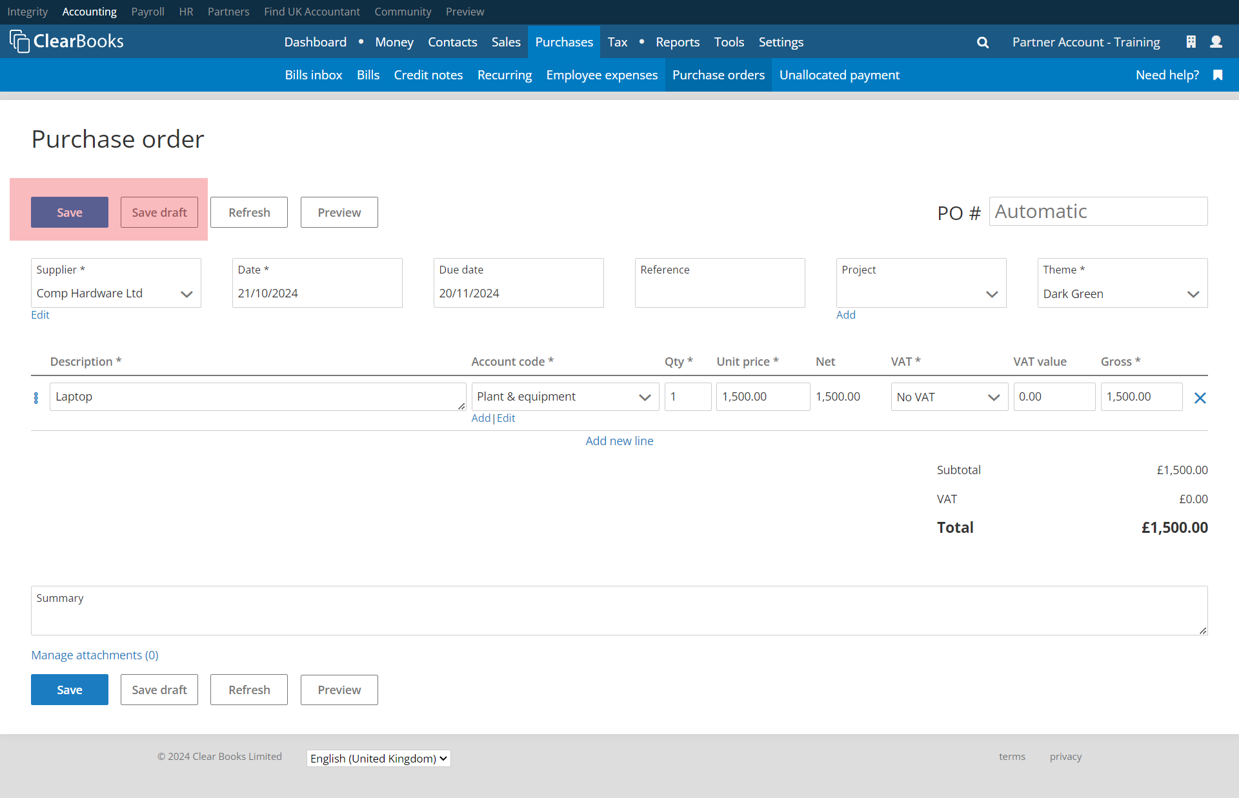This screenshot has width=1239, height=798.
Task: Click the top Preview button
Action: pos(339,212)
